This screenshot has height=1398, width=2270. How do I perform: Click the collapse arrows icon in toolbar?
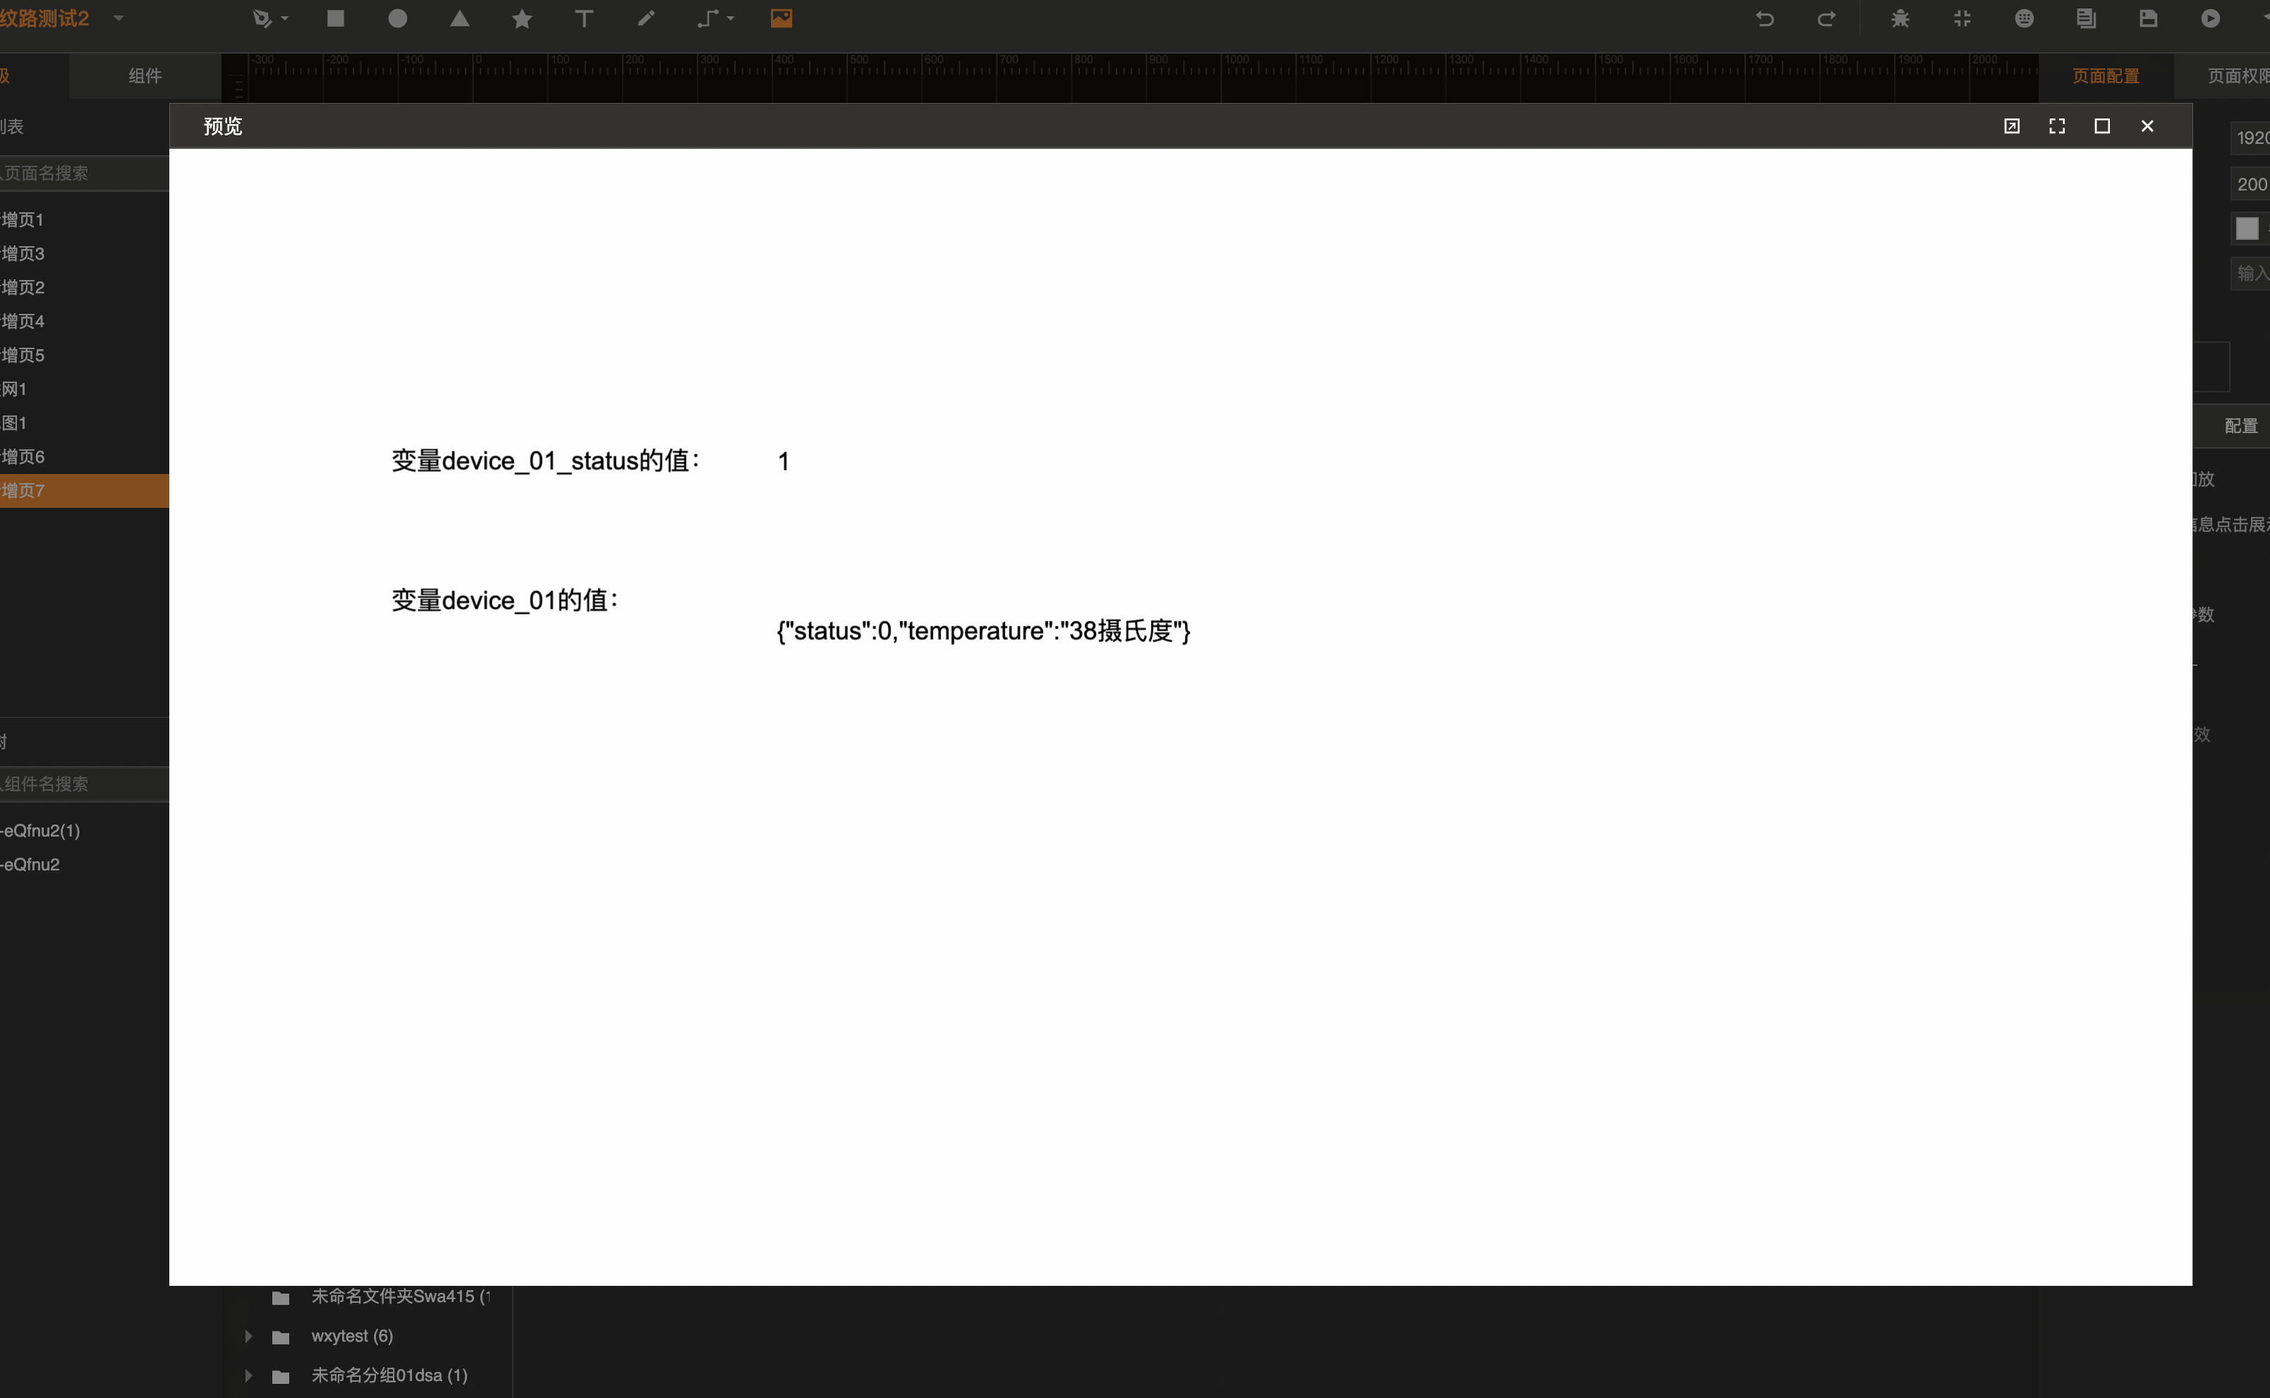(1962, 18)
